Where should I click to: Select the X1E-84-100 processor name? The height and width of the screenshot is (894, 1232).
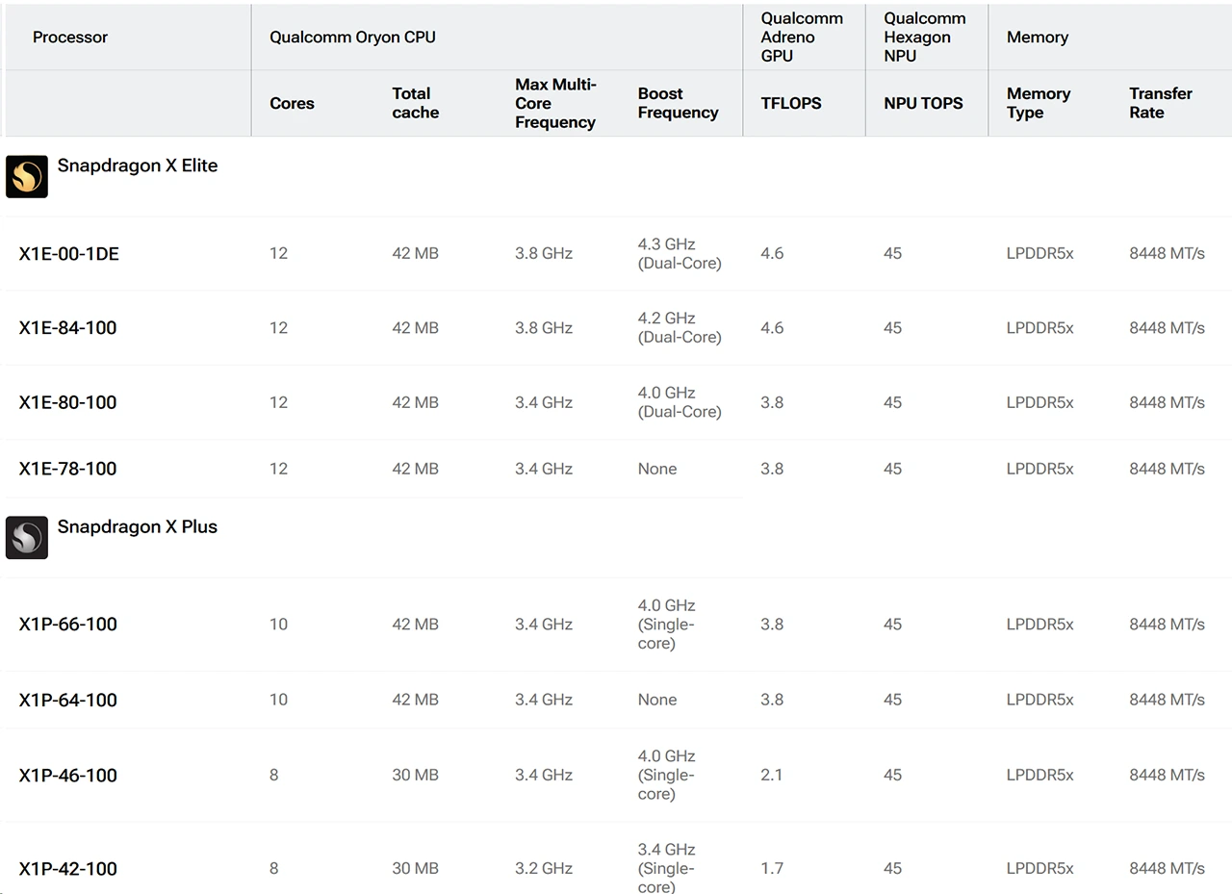click(x=67, y=328)
